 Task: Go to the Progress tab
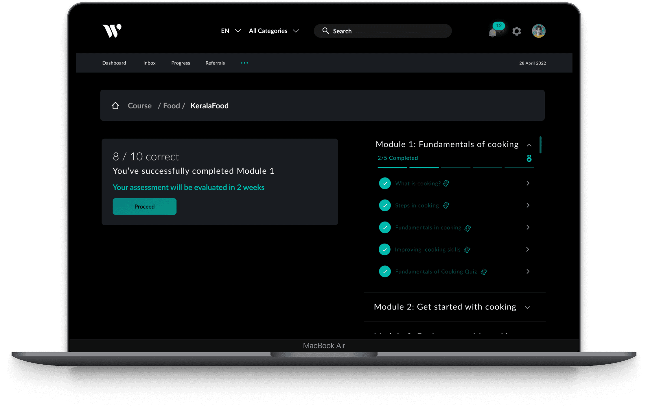tap(181, 63)
